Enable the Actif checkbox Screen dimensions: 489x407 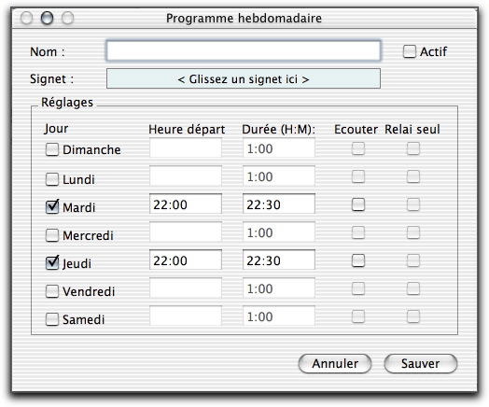[x=409, y=51]
